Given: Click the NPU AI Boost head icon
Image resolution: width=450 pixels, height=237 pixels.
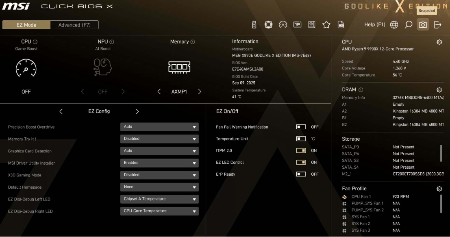Looking at the screenshot, I should coord(103,67).
